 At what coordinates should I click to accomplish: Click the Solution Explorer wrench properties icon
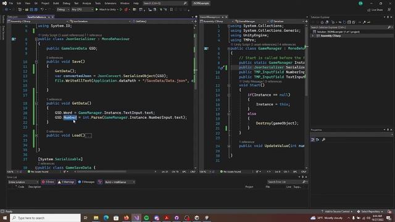(364, 22)
